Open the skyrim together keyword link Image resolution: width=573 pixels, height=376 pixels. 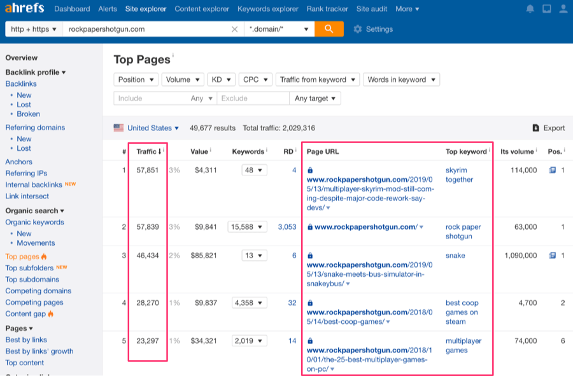click(x=459, y=175)
